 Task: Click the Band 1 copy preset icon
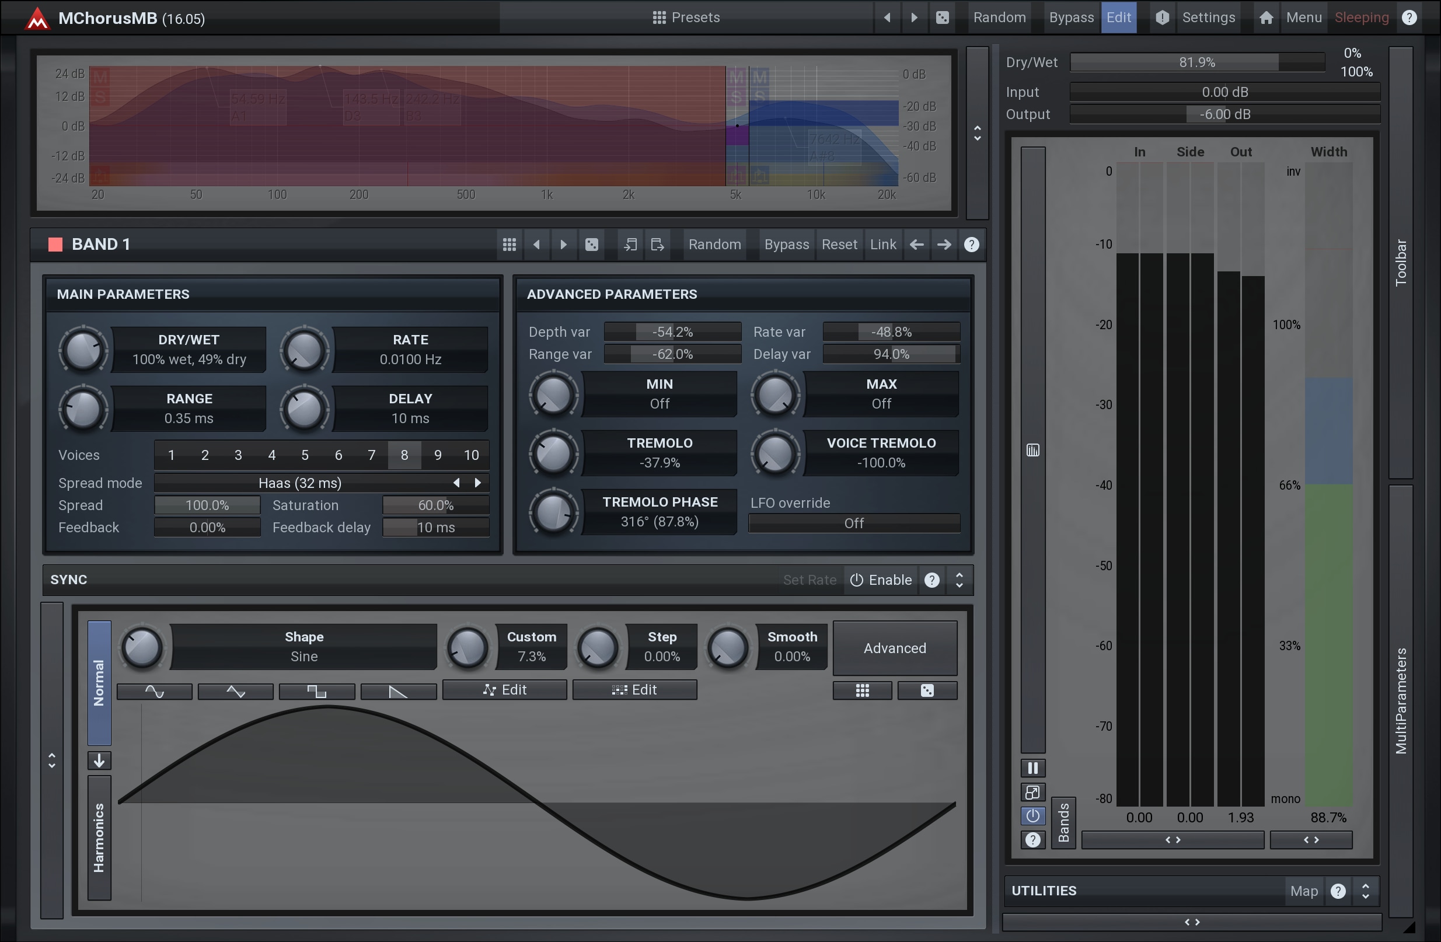click(x=630, y=245)
